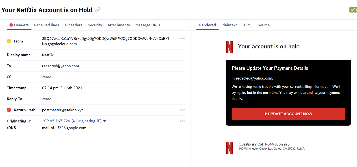This screenshot has width=357, height=167.
Task: Click the Los Gatos address link in footer
Action: [x=272, y=148]
